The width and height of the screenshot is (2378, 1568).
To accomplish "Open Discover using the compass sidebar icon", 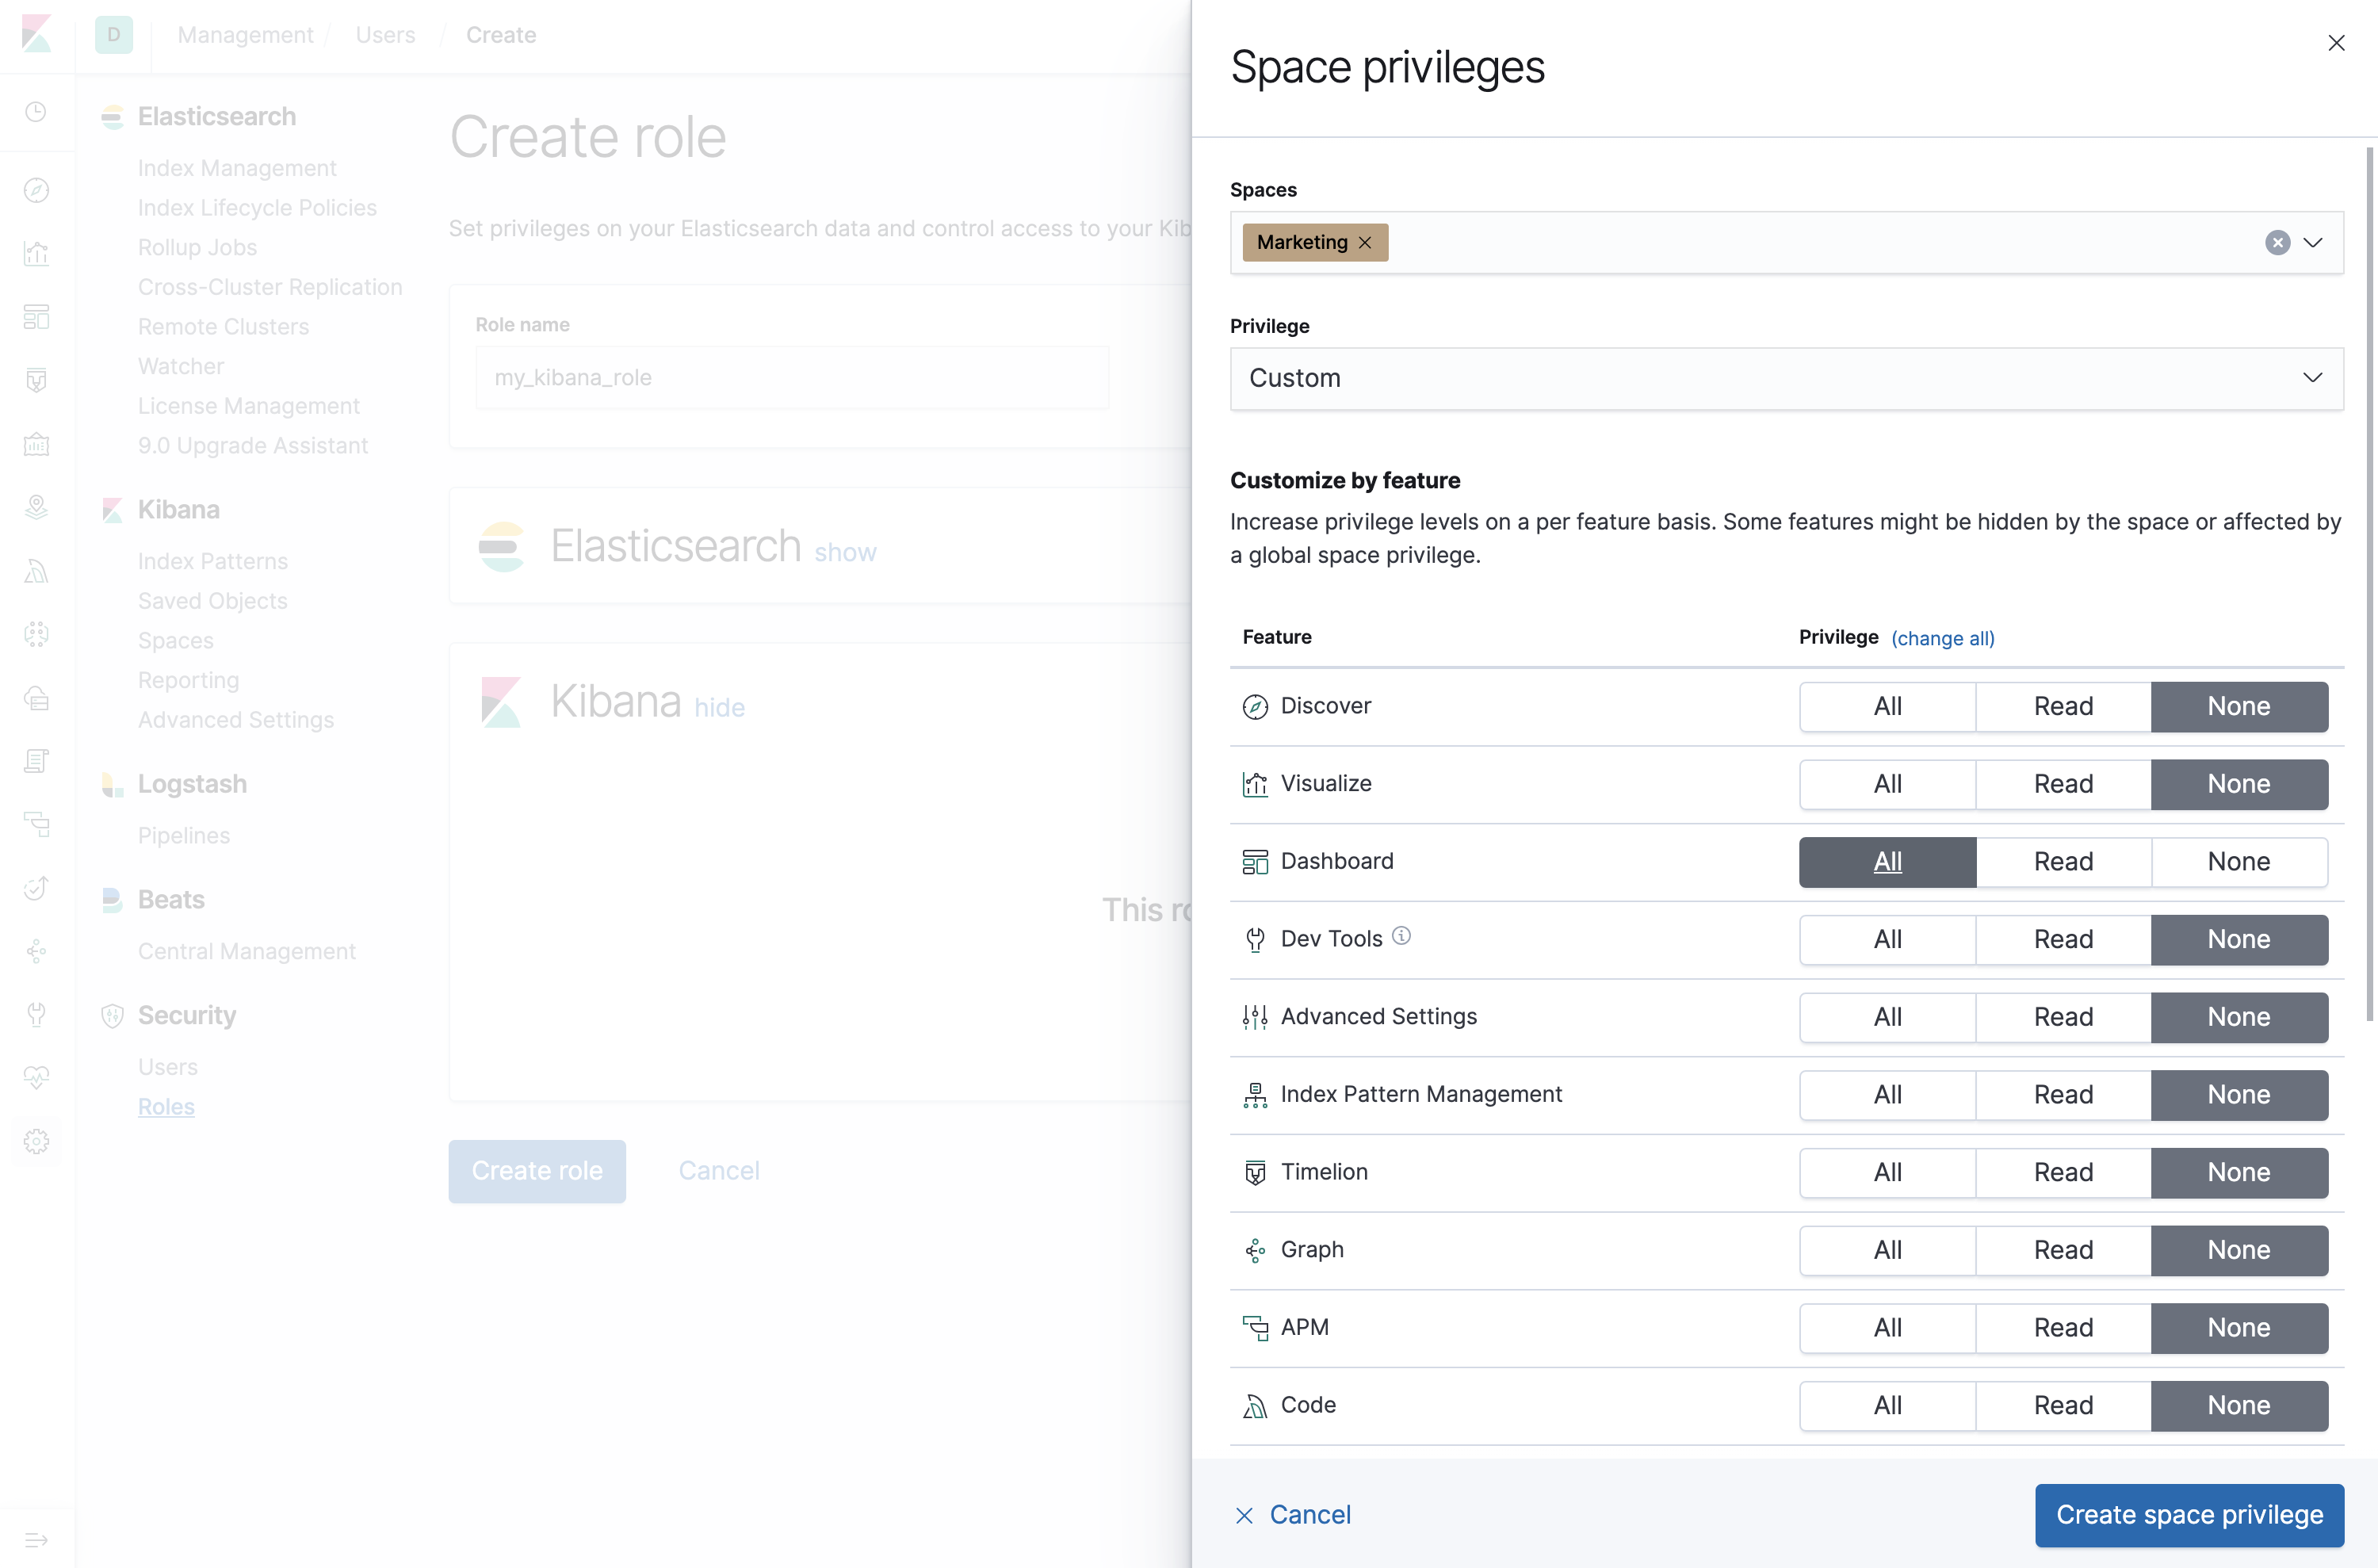I will click(x=36, y=190).
